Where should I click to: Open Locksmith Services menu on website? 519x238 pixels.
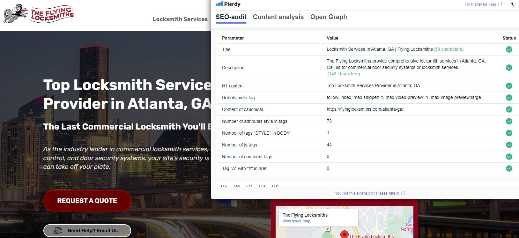180,19
